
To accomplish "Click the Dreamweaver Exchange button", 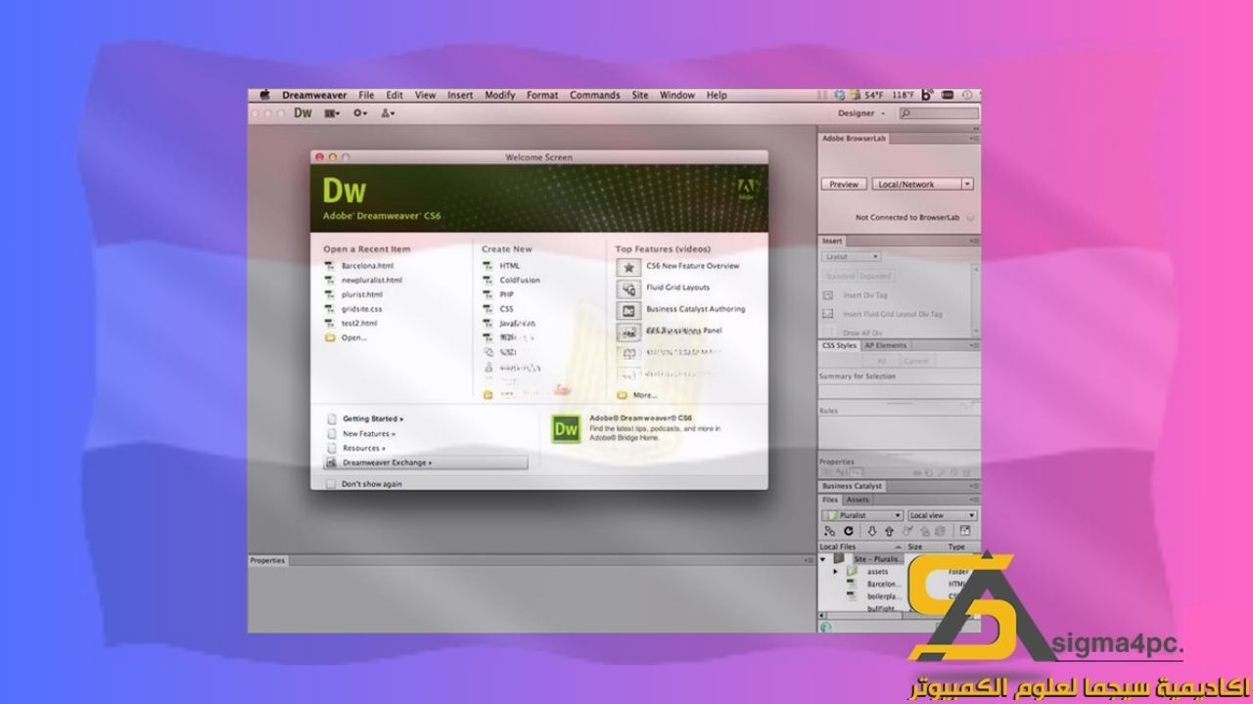I will tap(426, 462).
